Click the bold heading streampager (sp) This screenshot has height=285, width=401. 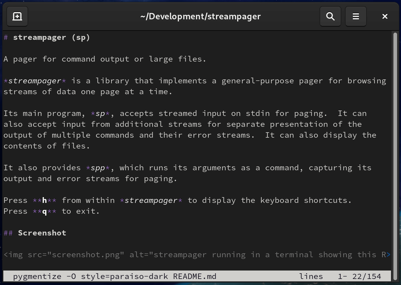(x=51, y=37)
